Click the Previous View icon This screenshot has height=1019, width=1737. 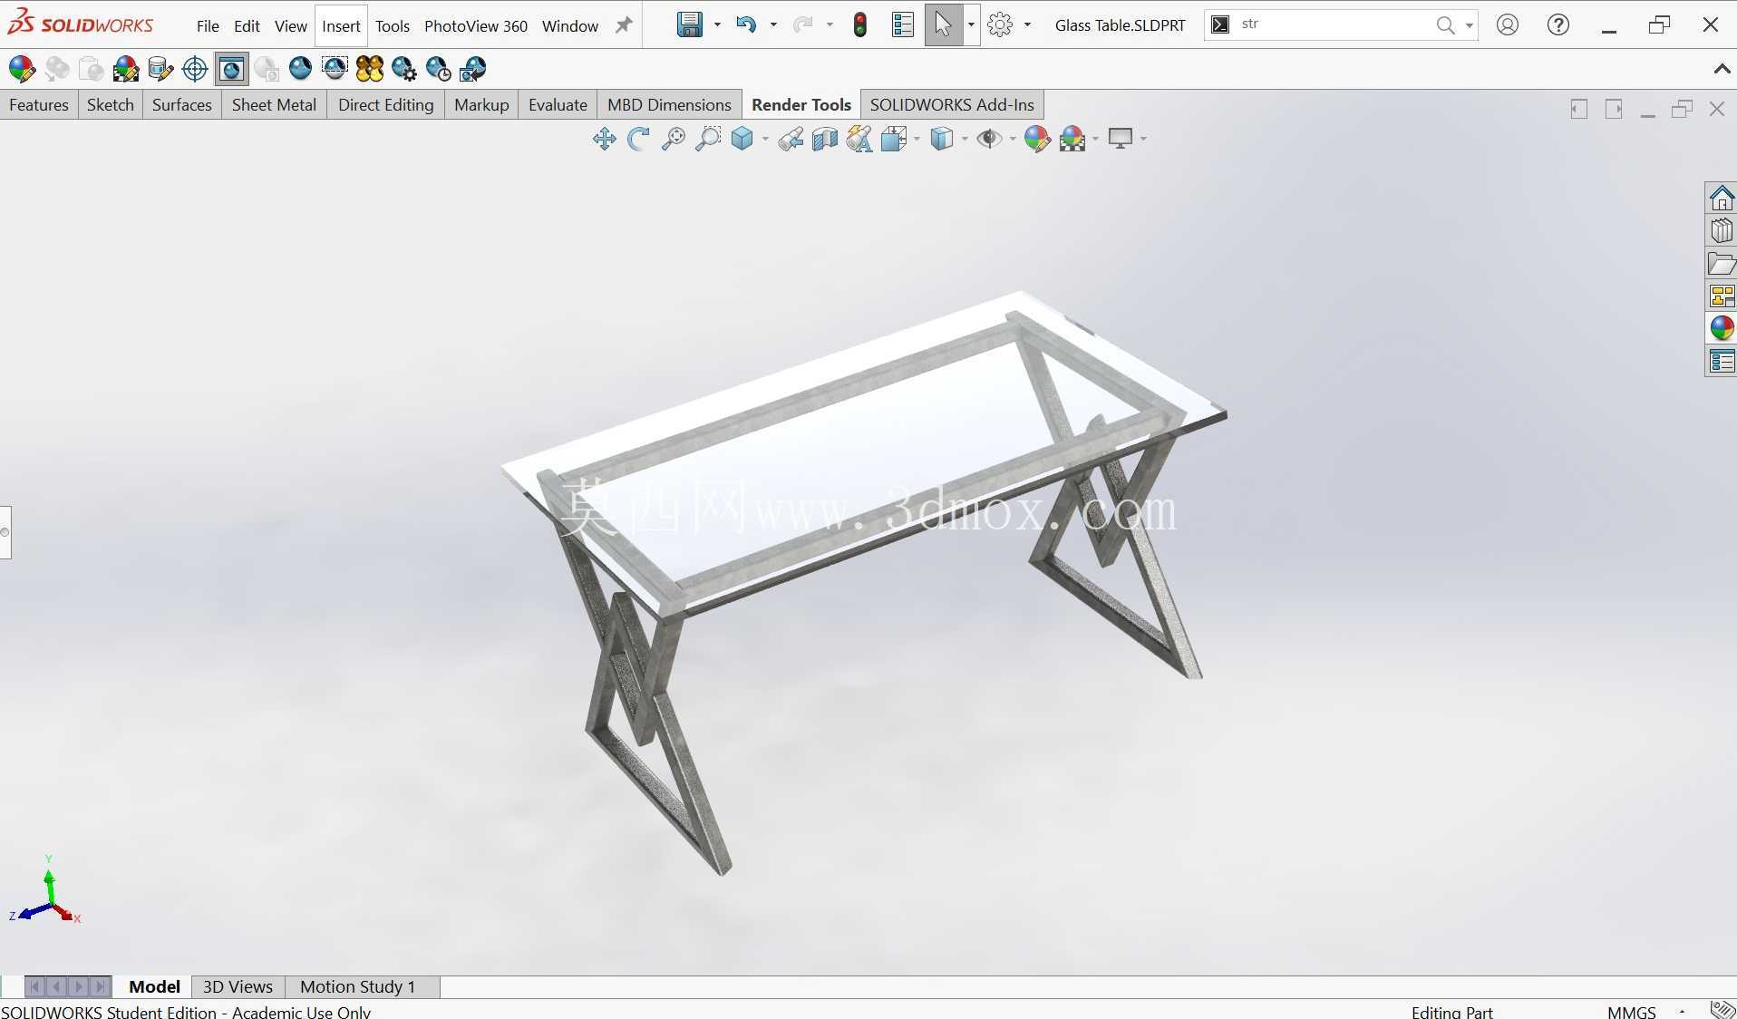[x=791, y=139]
